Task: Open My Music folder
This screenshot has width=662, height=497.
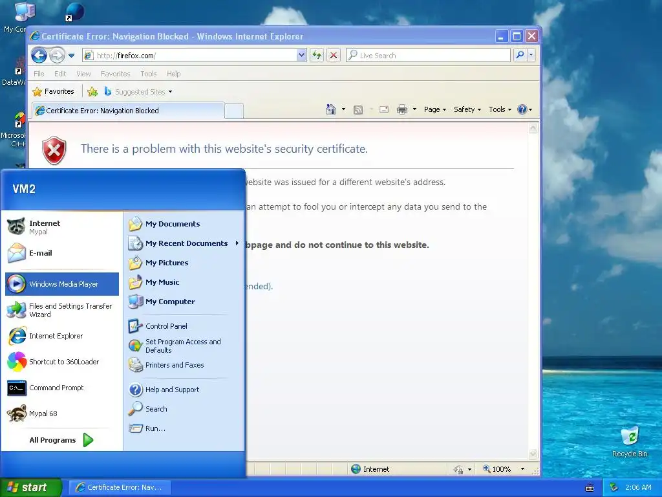Action: (184, 282)
